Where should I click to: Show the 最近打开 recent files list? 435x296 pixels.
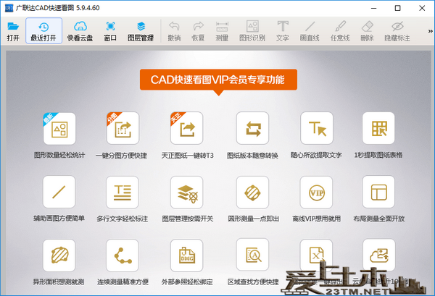pyautogui.click(x=43, y=30)
